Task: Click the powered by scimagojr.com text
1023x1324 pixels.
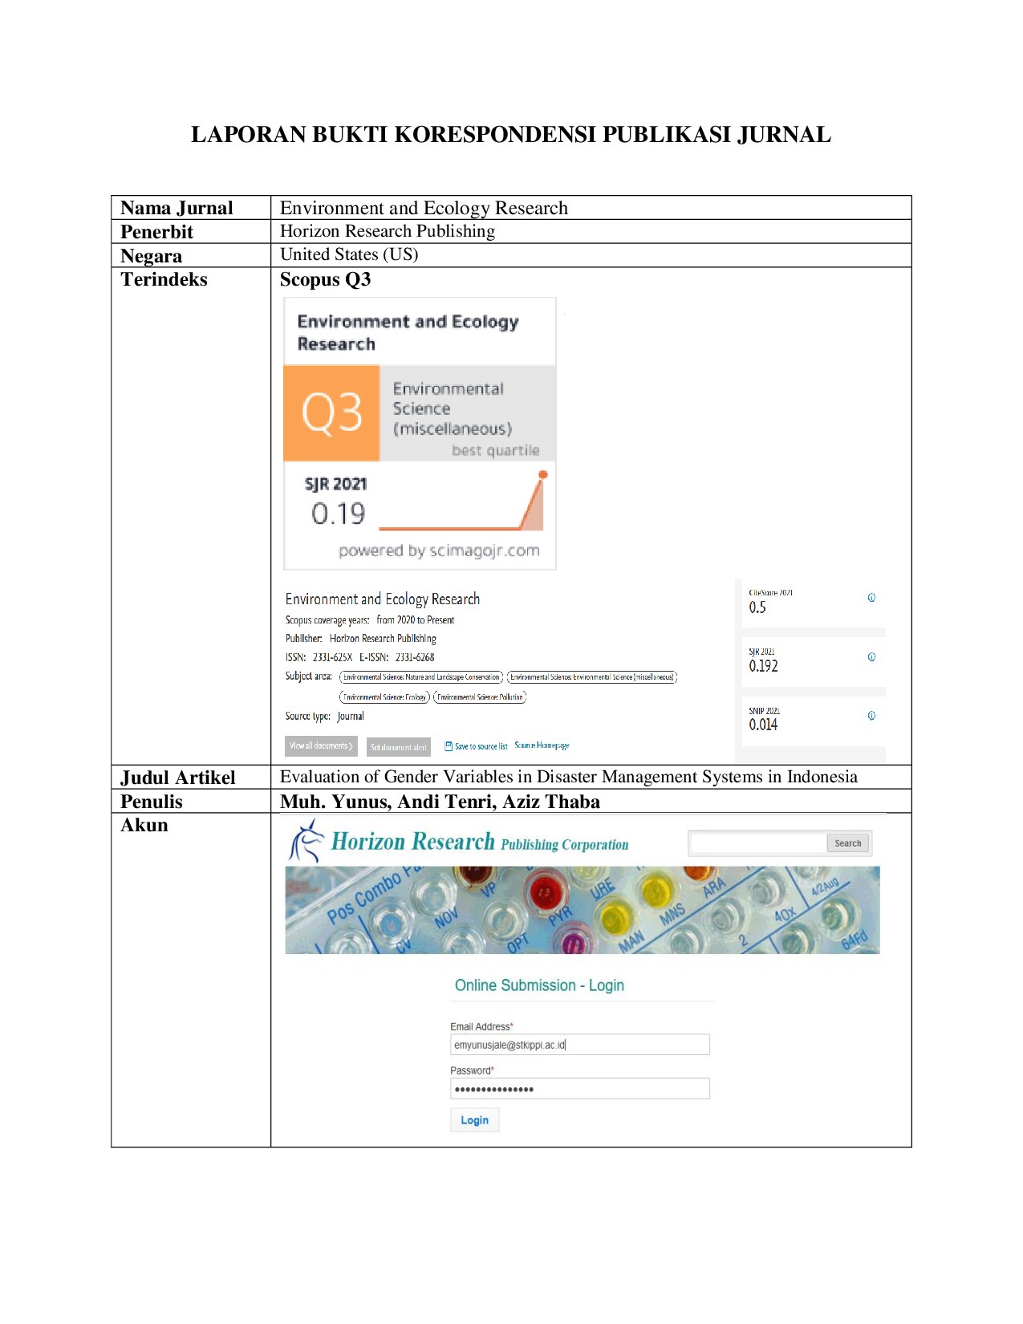Action: (439, 551)
